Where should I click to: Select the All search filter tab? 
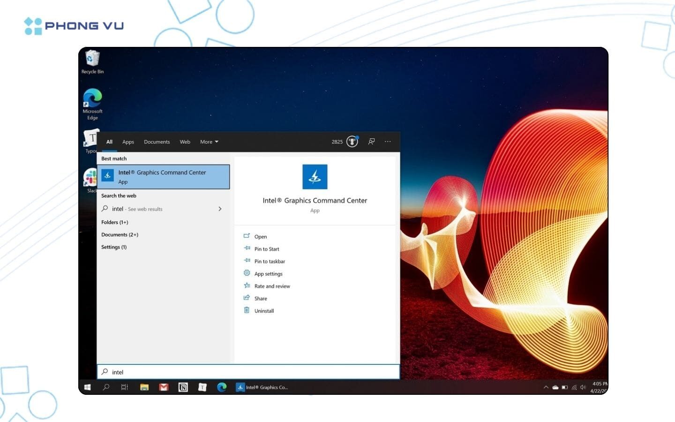109,142
